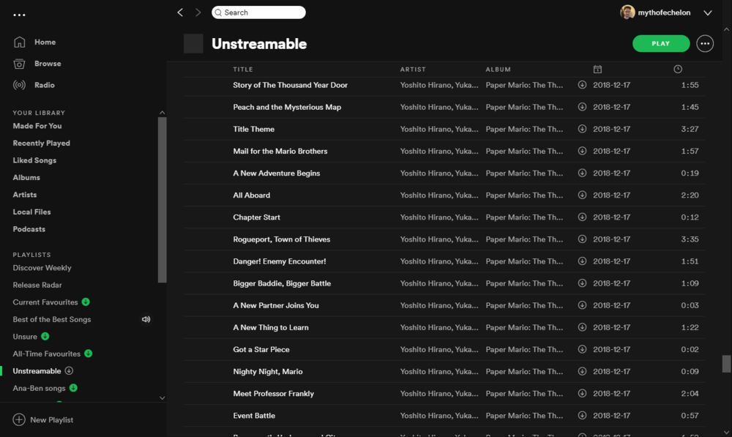Sort by the calendar date-added column icon
The width and height of the screenshot is (732, 437).
coord(597,69)
